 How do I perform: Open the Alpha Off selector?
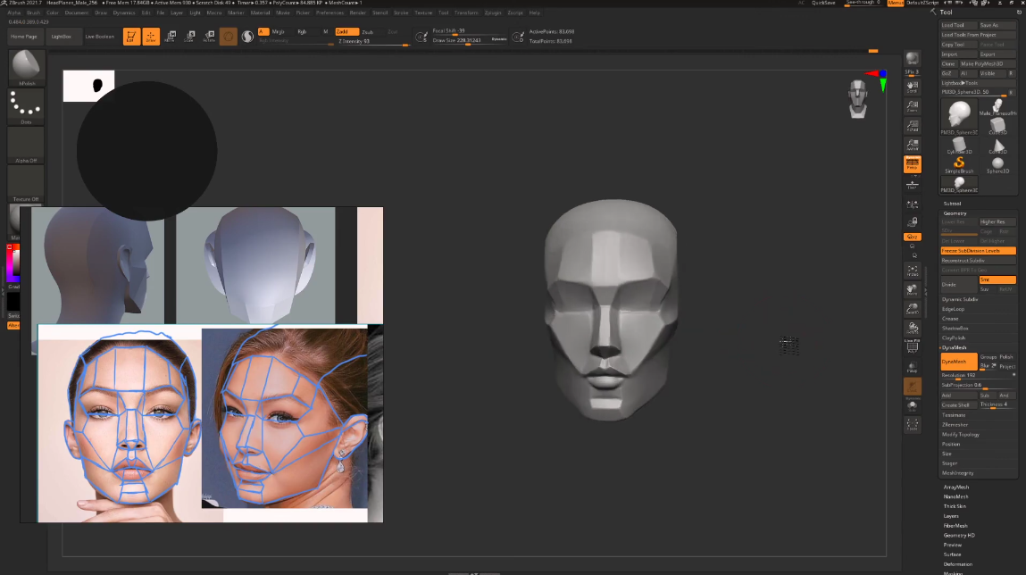[x=26, y=146]
